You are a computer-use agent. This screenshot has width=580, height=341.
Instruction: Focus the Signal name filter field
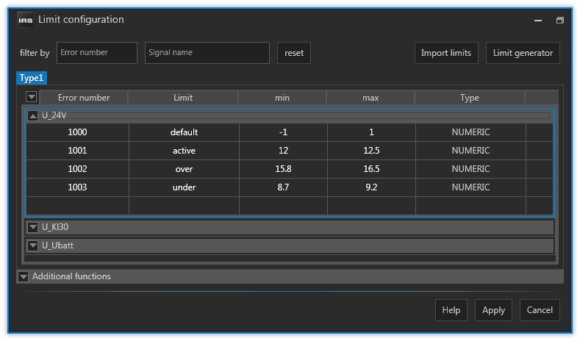click(207, 53)
